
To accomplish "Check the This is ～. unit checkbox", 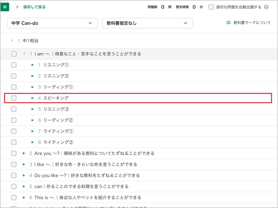I will 14,197.
